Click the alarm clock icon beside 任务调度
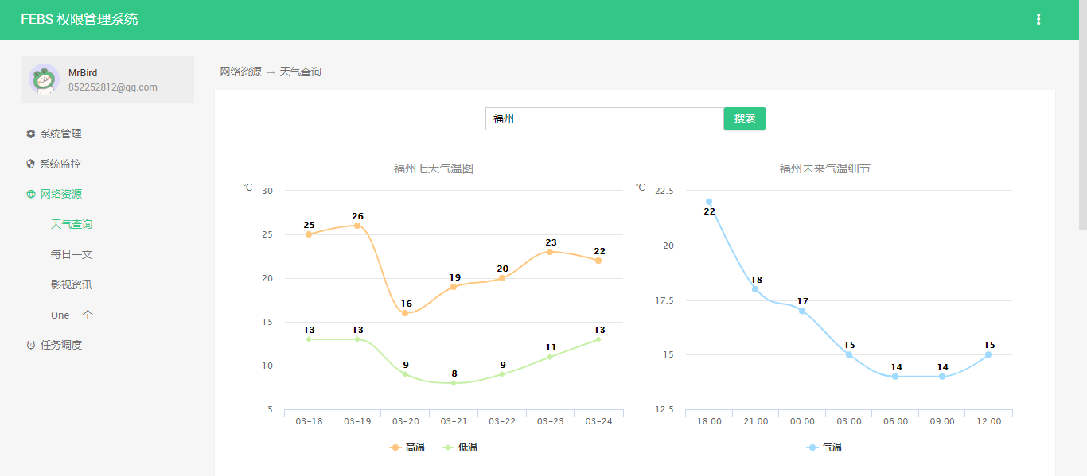Viewport: 1087px width, 476px height. (31, 345)
